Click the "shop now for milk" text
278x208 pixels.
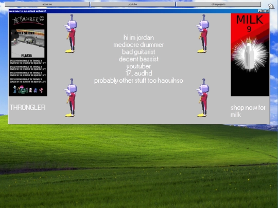pyautogui.click(x=248, y=111)
